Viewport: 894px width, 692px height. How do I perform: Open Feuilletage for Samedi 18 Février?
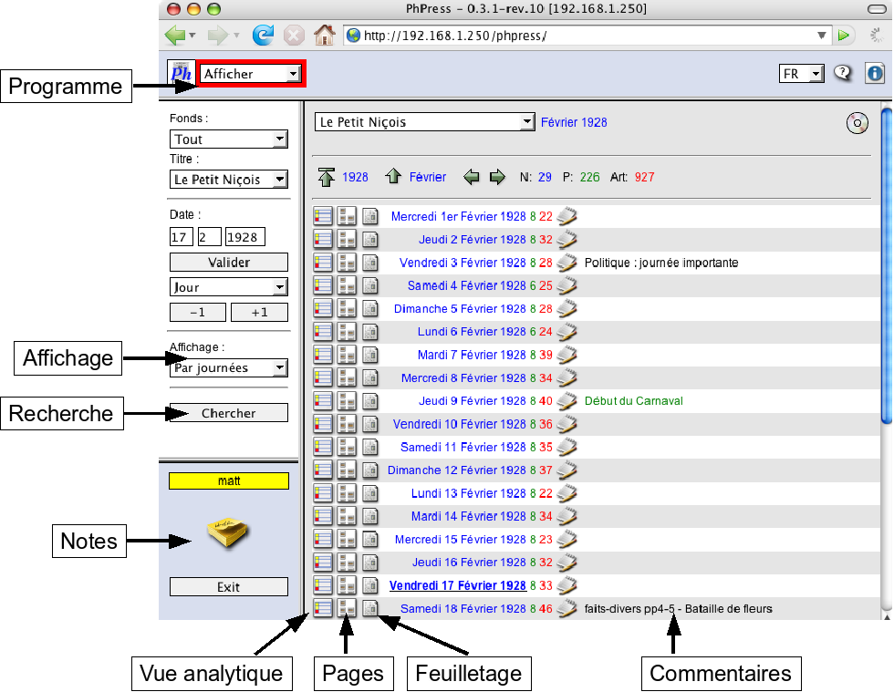[369, 608]
